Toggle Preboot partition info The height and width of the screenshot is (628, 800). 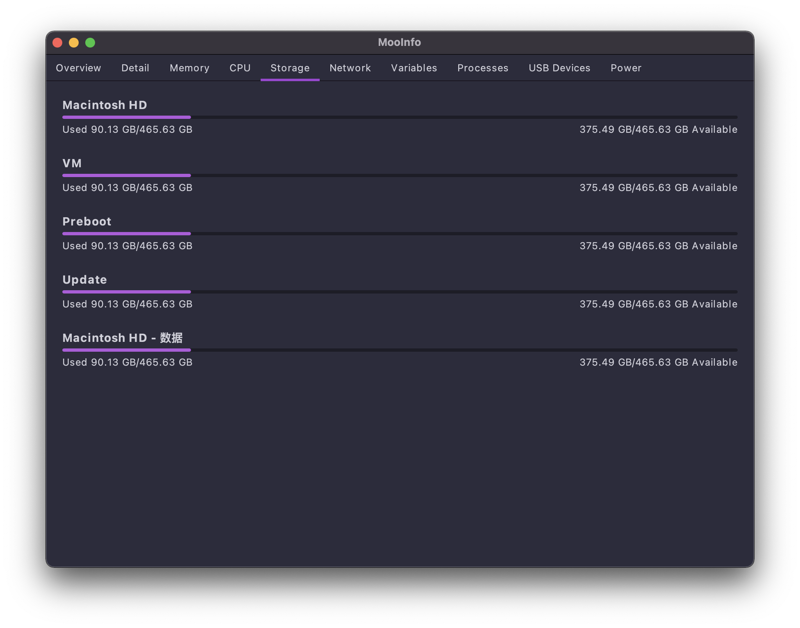(x=87, y=221)
